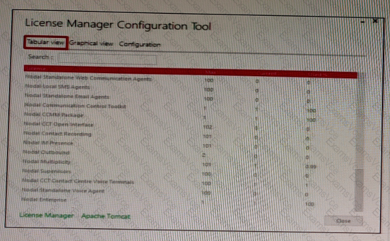The image size is (390, 241).
Task: Open the Apache Tomcat link
Action: tap(106, 216)
